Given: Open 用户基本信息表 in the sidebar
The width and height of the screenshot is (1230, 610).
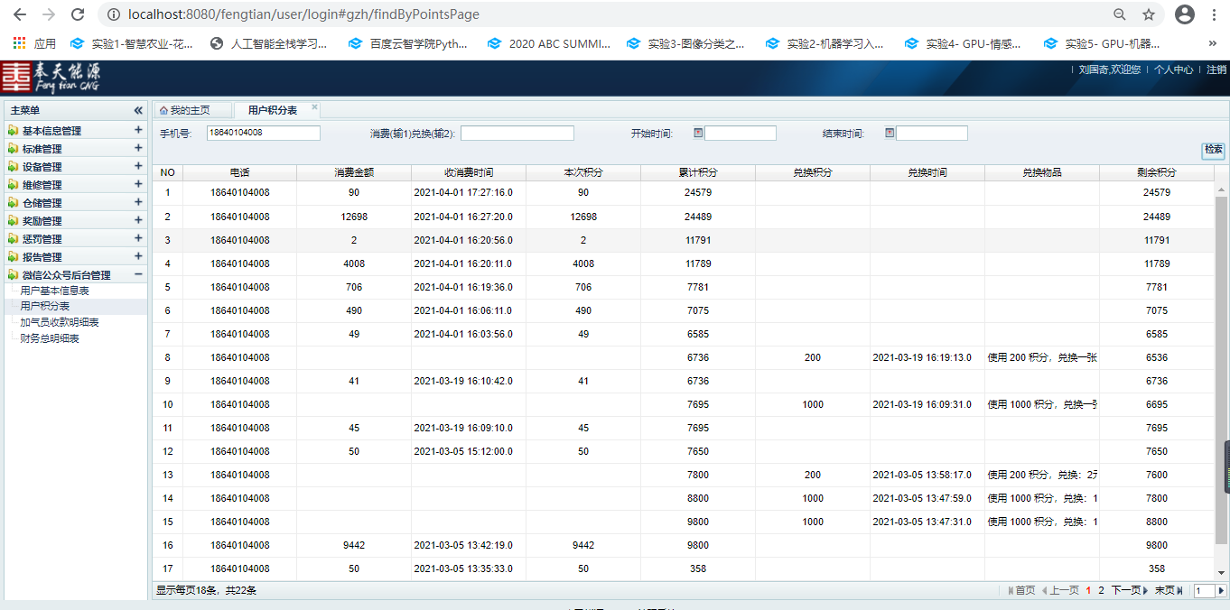Looking at the screenshot, I should [55, 291].
